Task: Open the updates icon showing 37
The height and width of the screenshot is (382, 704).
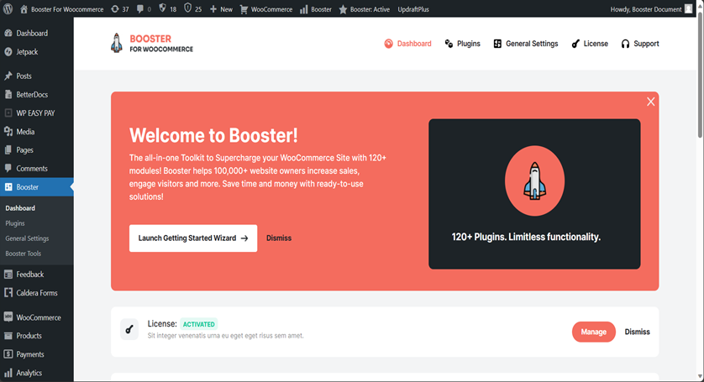Action: 120,9
